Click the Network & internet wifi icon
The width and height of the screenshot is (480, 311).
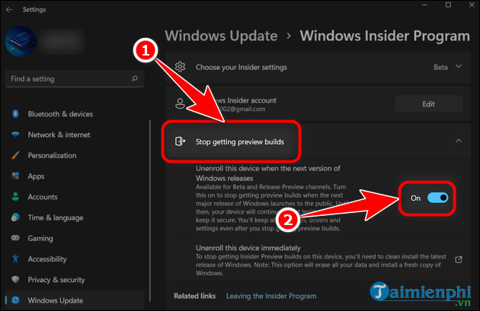tap(15, 135)
